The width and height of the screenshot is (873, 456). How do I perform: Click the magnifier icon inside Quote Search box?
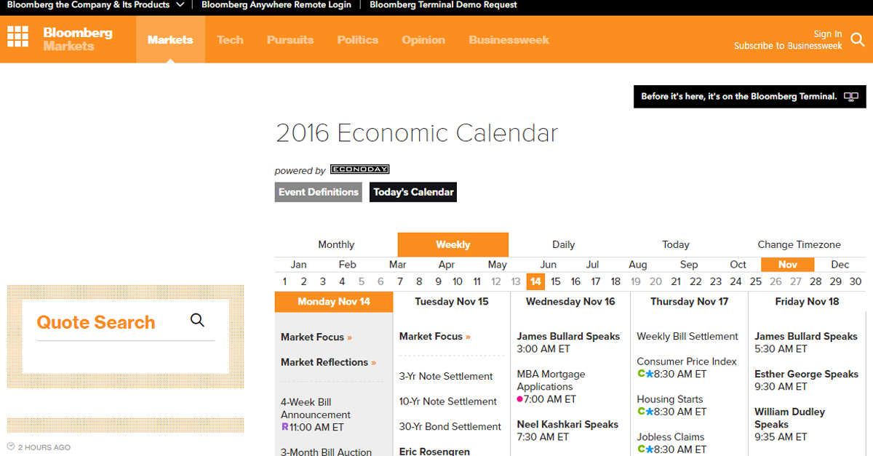tap(197, 319)
